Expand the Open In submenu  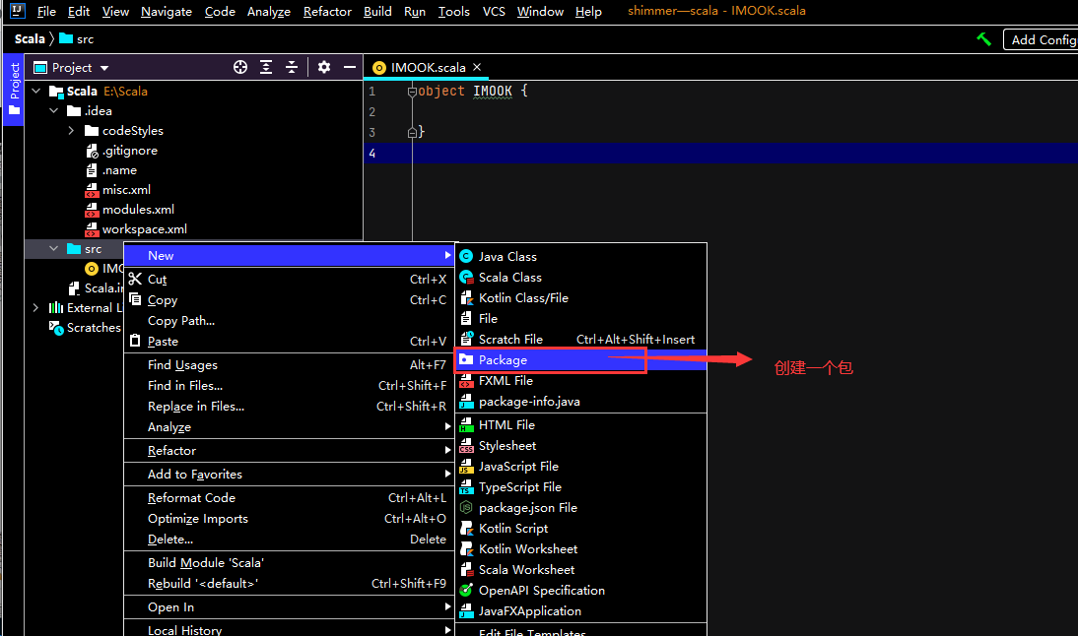click(x=288, y=607)
